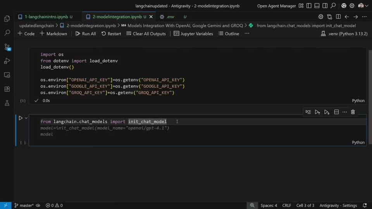Open search icon in title bar
The image size is (372, 209).
click(x=333, y=6)
